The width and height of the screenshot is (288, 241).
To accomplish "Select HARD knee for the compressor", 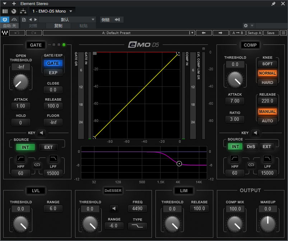I will (x=267, y=82).
